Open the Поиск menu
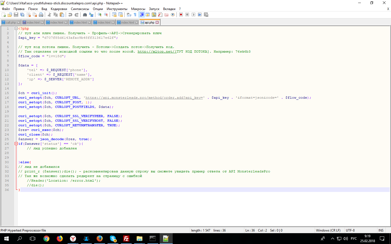Image resolution: width=391 pixels, height=244 pixels. (33, 9)
